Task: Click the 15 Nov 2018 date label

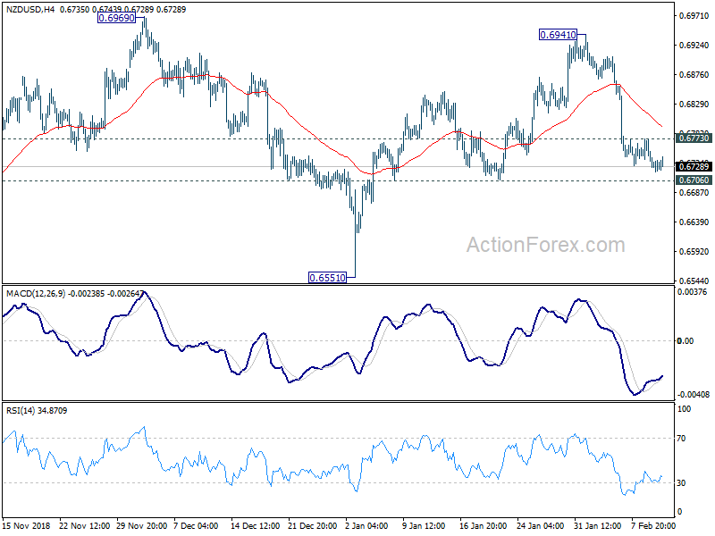Action: 26,526
